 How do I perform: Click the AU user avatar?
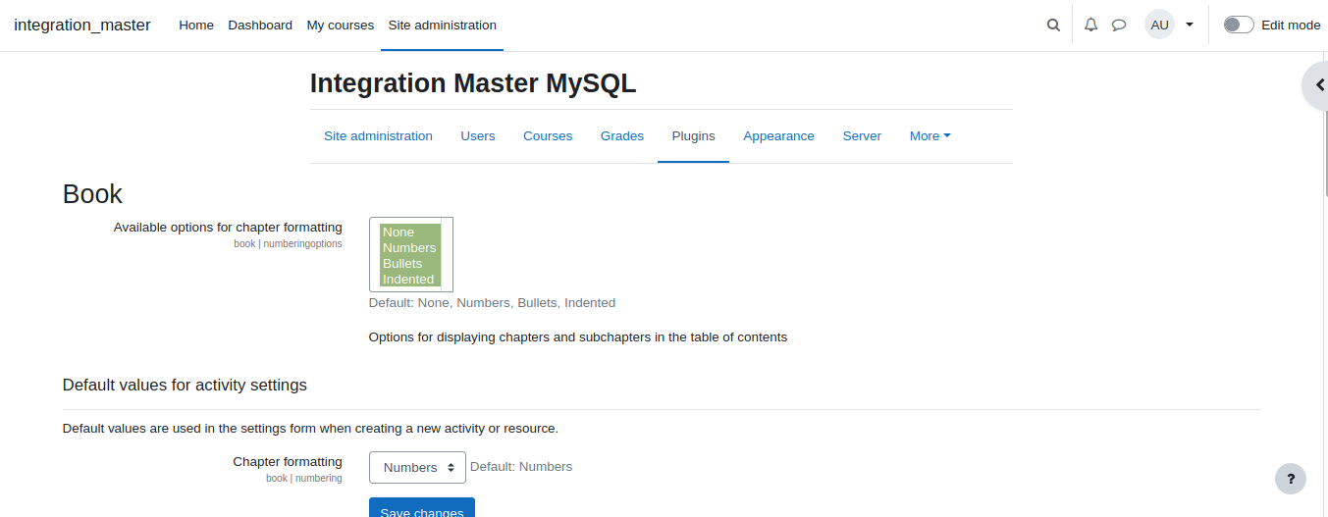(x=1159, y=25)
